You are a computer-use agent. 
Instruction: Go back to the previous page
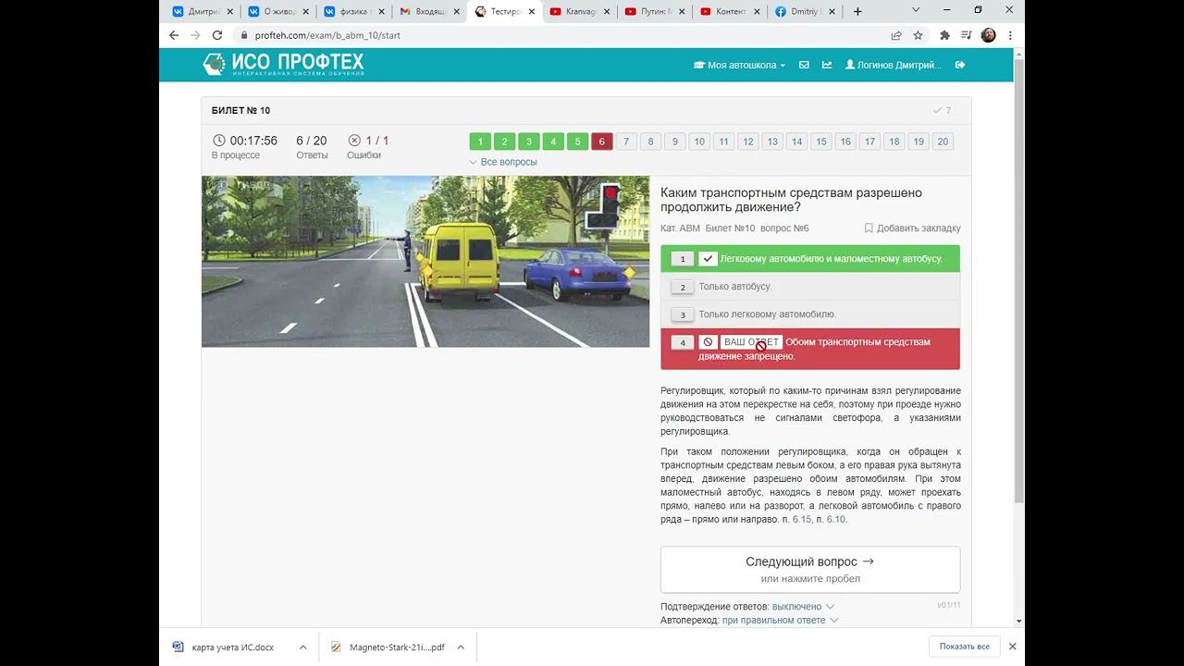[174, 35]
